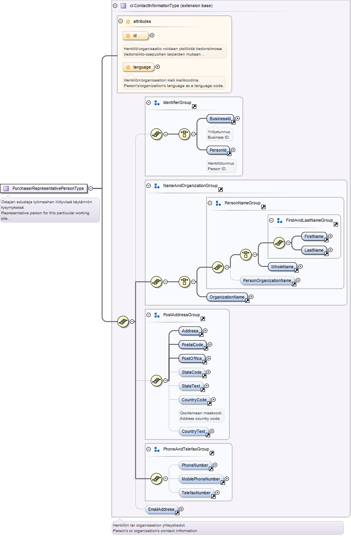Select the PersonOrganizationName element node
Viewport: 351px width, 536px height.
click(x=268, y=280)
